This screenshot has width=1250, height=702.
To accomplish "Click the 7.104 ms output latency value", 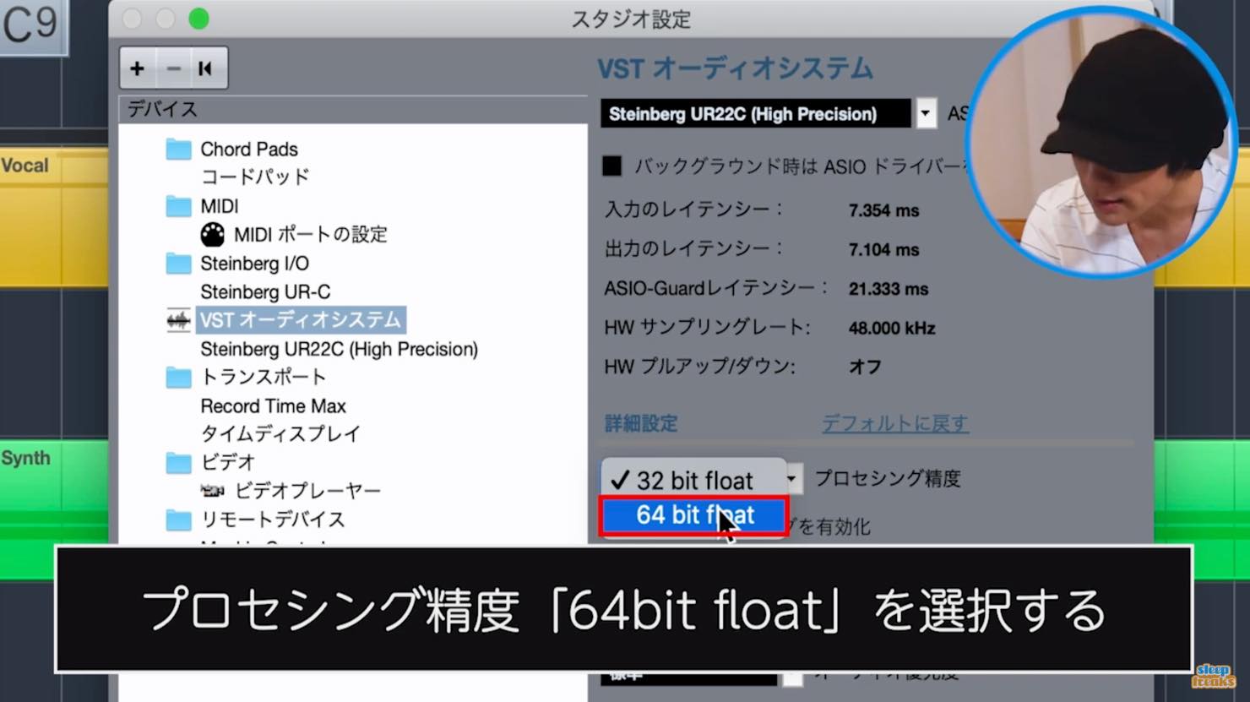I will tap(883, 250).
